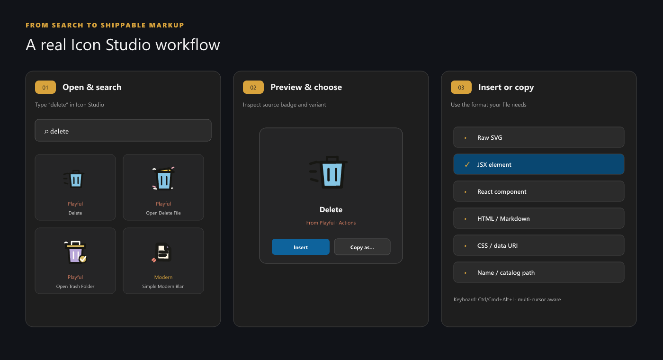Click the Open & search step heading

(x=92, y=87)
